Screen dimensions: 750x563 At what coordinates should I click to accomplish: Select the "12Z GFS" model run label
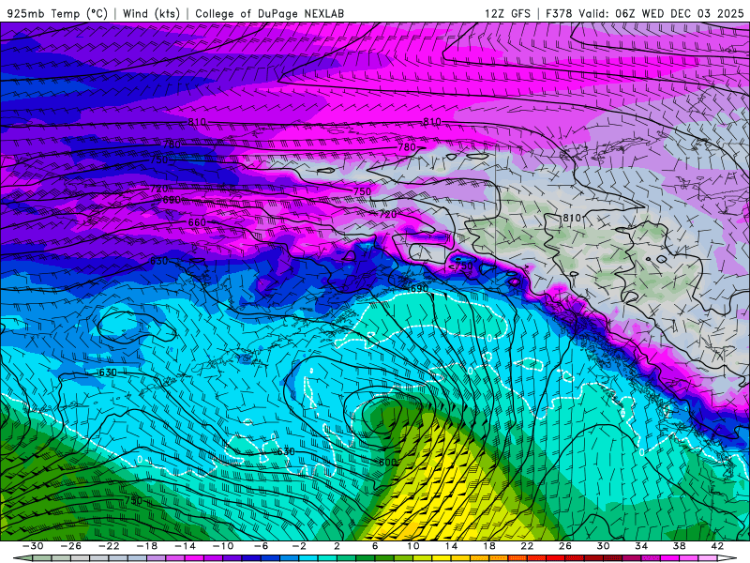tap(507, 13)
